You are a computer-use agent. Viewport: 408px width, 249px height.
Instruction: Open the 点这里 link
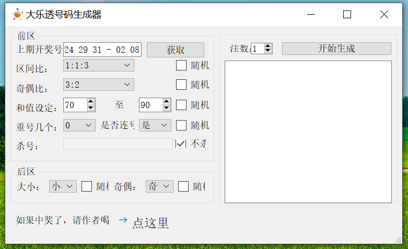(150, 223)
